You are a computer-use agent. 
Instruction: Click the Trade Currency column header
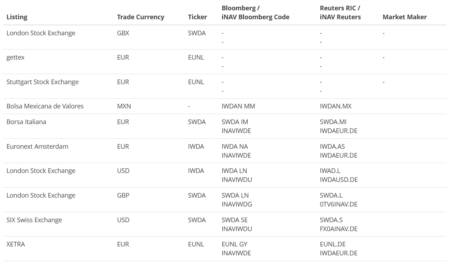(x=140, y=17)
